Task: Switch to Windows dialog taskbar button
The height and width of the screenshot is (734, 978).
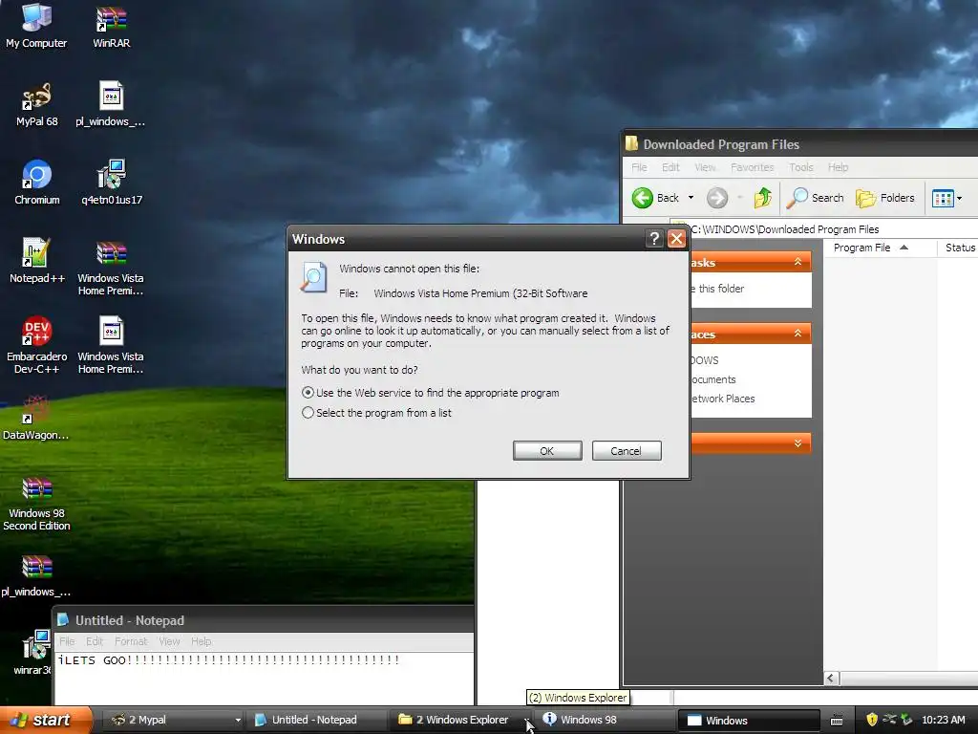Action: (x=749, y=721)
